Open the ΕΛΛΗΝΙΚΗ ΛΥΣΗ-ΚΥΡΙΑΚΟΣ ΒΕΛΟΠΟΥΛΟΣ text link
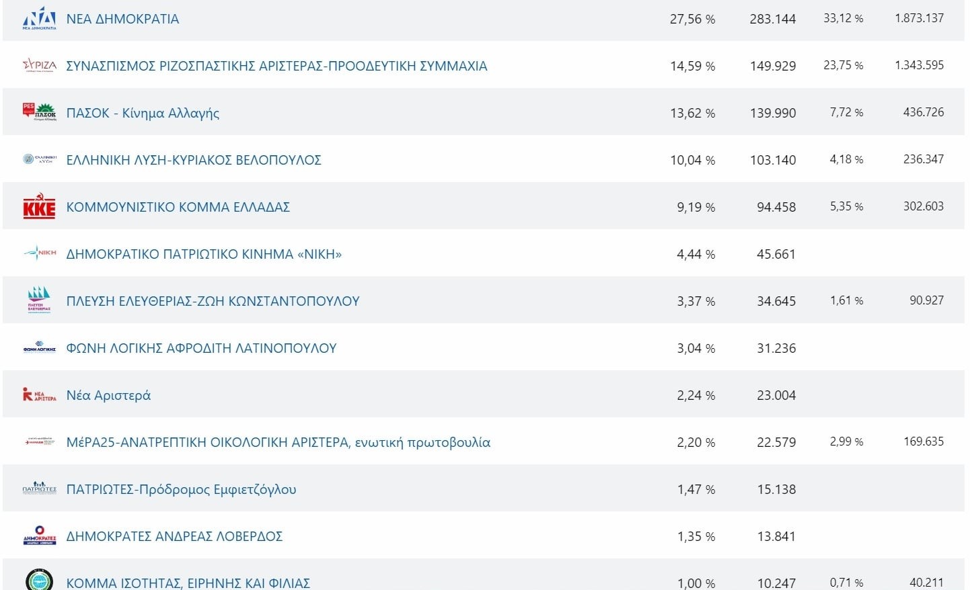970x590 pixels. click(194, 160)
